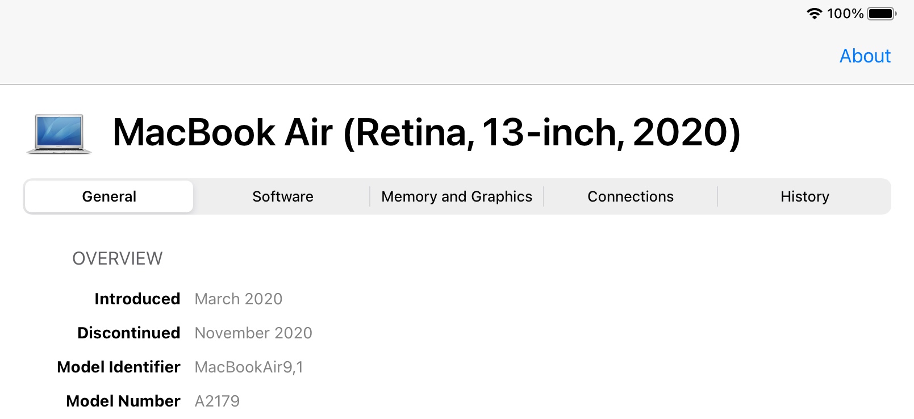Switch to the Software tab
Screen dimensions: 914x419
pyautogui.click(x=282, y=196)
